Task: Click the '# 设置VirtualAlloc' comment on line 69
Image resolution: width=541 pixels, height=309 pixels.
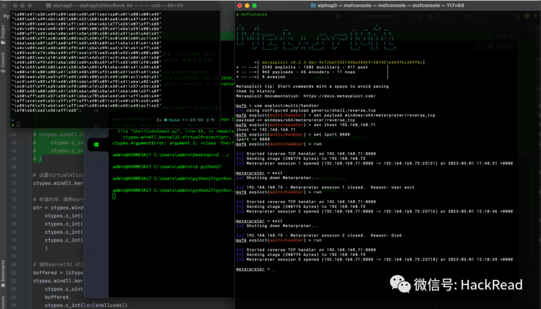Action: click(58, 175)
